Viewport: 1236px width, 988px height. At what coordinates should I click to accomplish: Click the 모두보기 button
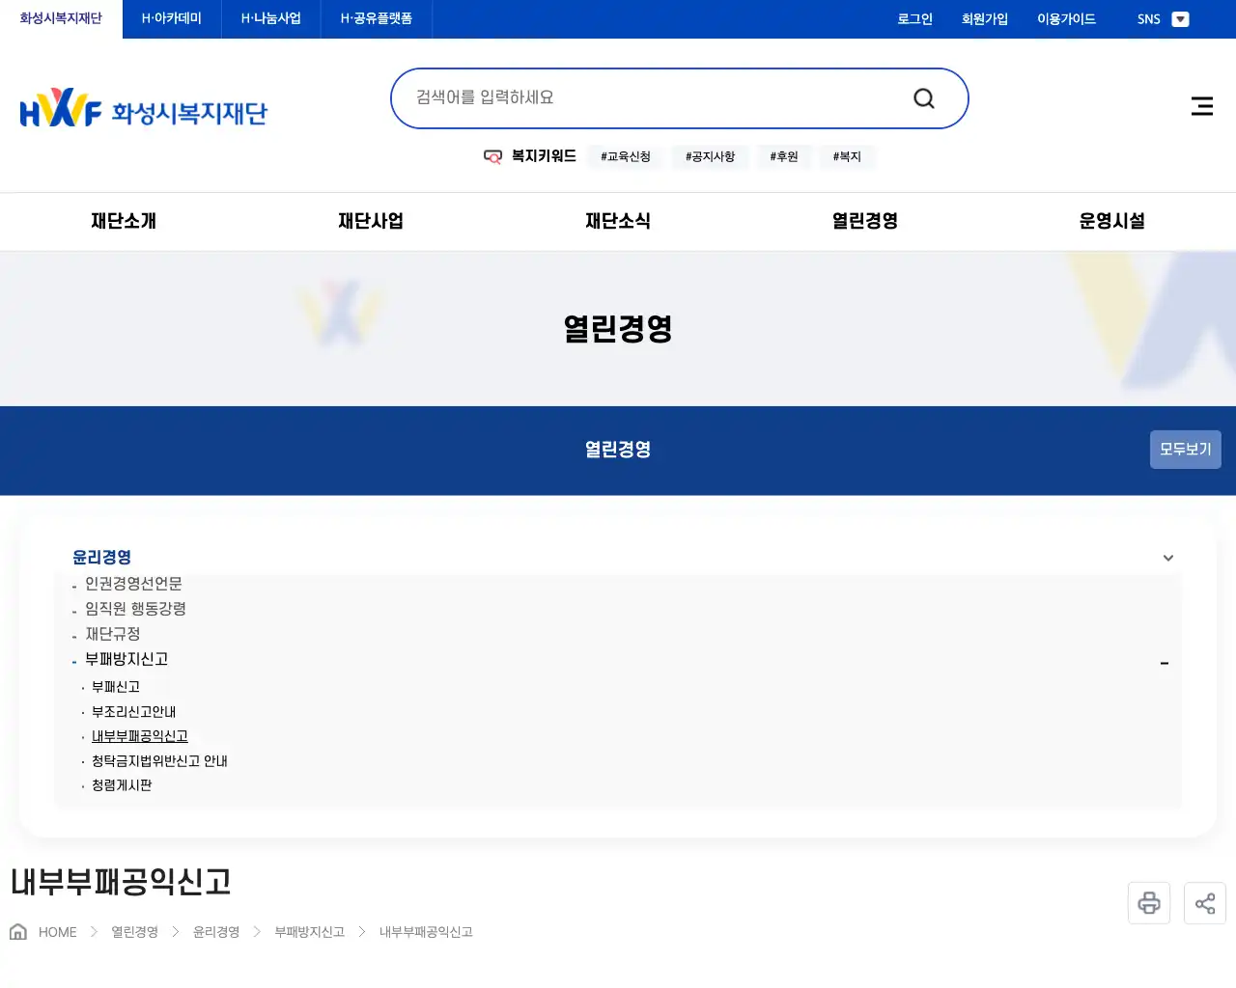point(1185,449)
